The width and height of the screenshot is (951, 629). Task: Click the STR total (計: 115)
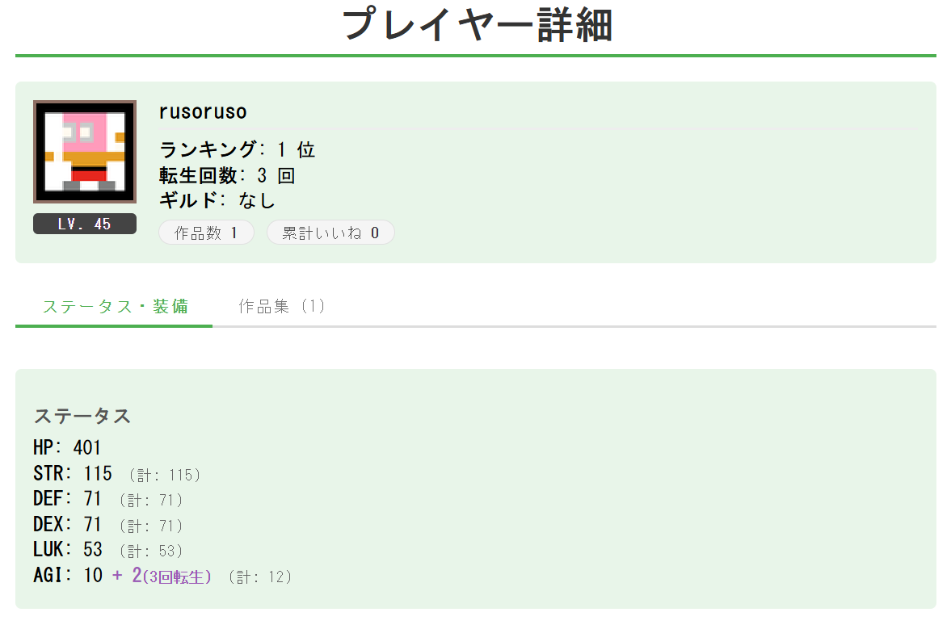[165, 475]
